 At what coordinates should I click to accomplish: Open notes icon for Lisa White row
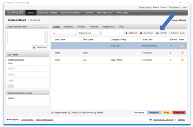pos(182,60)
